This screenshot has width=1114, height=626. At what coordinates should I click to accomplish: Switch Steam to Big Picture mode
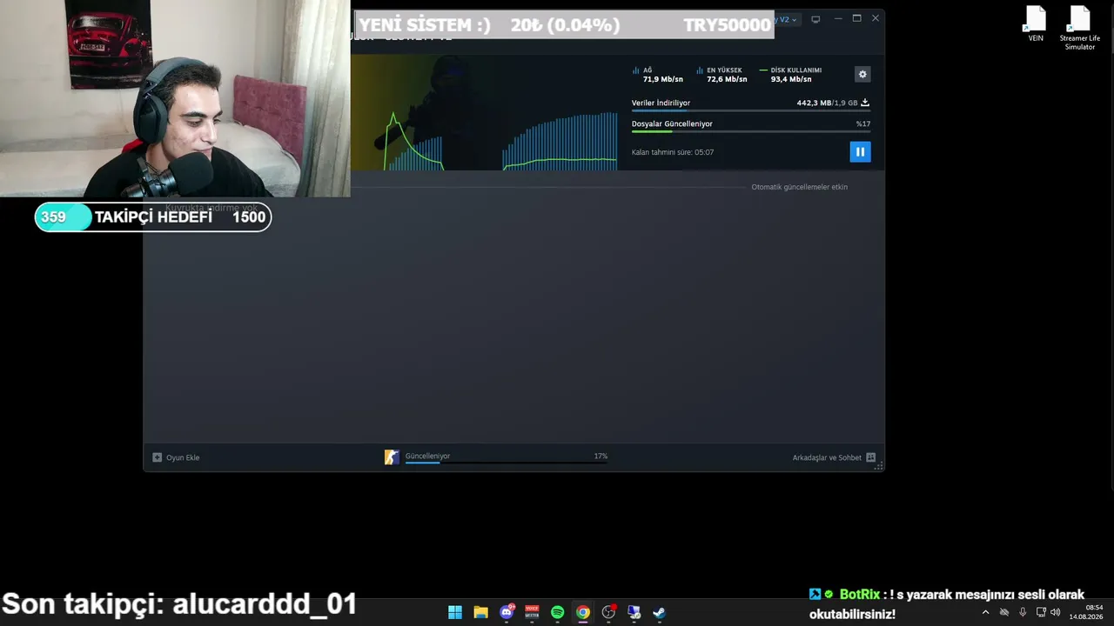pyautogui.click(x=815, y=19)
